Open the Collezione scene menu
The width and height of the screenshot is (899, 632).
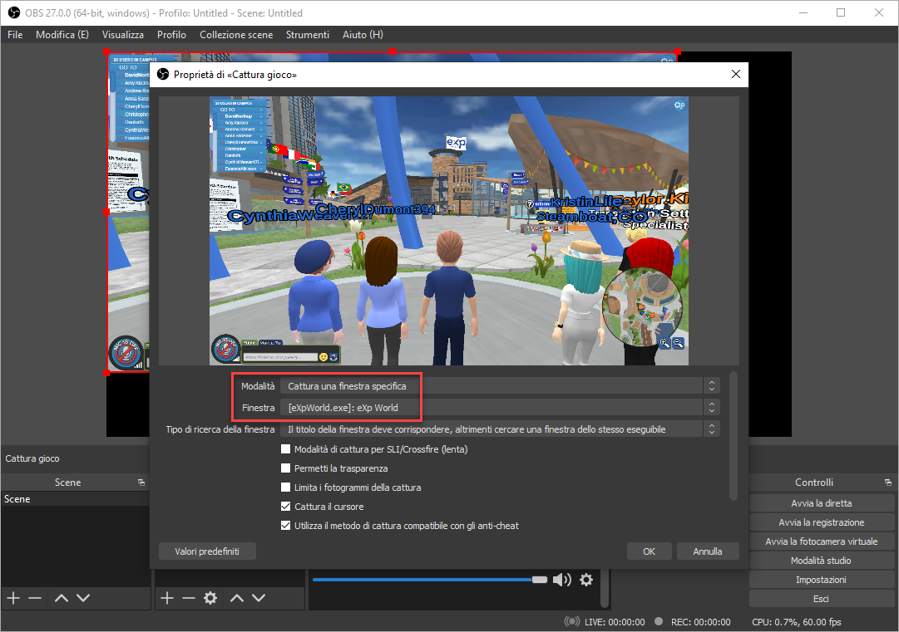click(x=236, y=35)
